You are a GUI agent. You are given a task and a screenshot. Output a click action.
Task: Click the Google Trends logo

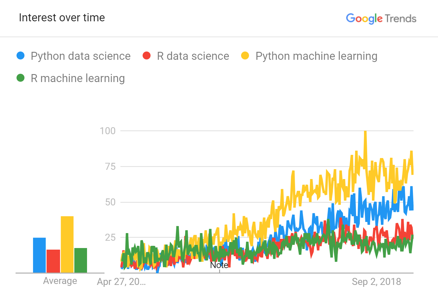[381, 18]
